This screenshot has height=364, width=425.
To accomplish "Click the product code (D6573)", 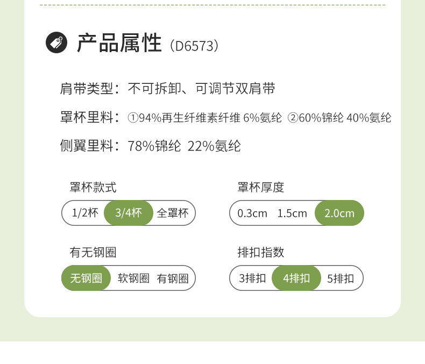I will 194,46.
